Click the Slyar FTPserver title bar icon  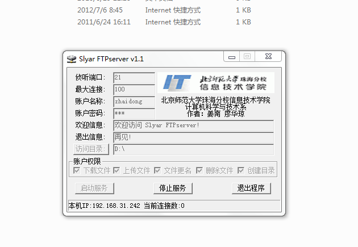(71, 59)
